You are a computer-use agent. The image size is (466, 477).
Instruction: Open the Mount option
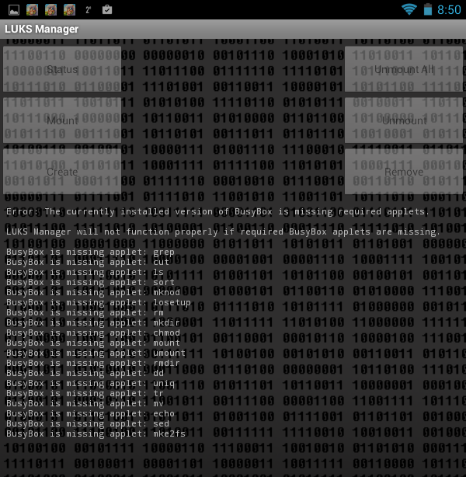62,120
